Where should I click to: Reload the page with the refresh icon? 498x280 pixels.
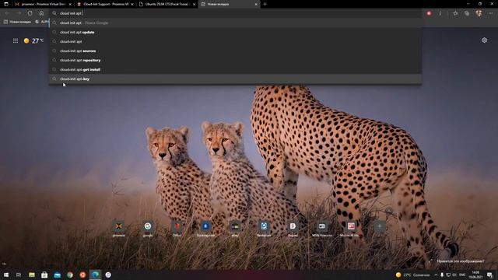point(30,13)
